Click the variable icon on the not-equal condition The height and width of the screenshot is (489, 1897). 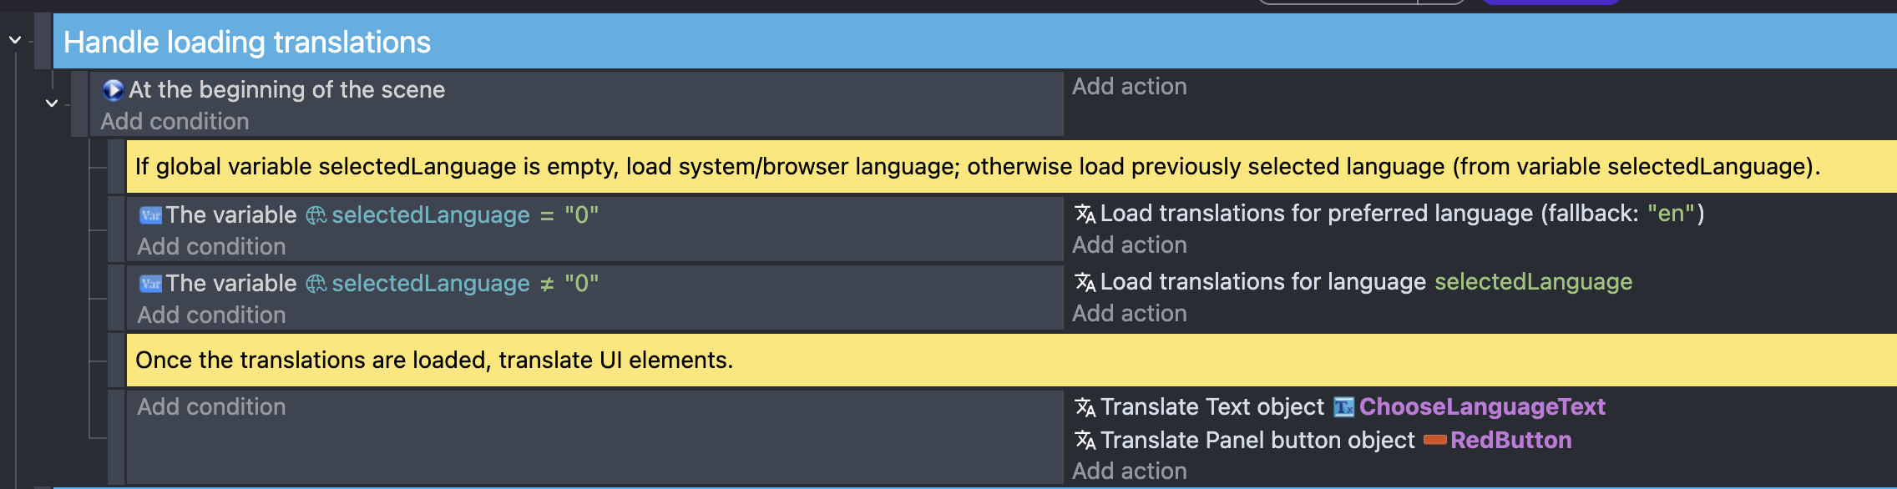tap(150, 284)
